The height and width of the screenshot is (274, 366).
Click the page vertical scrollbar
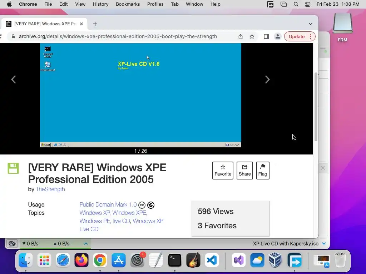316,107
